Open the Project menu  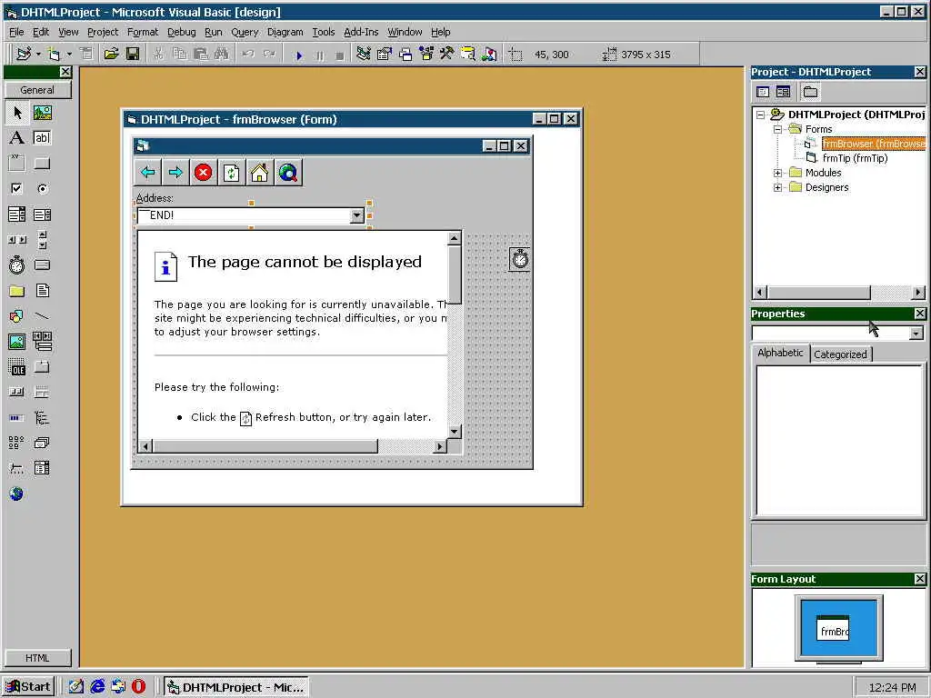point(103,32)
